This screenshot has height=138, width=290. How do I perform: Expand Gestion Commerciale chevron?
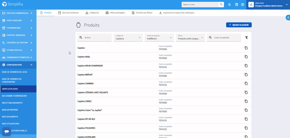coord(31,13)
